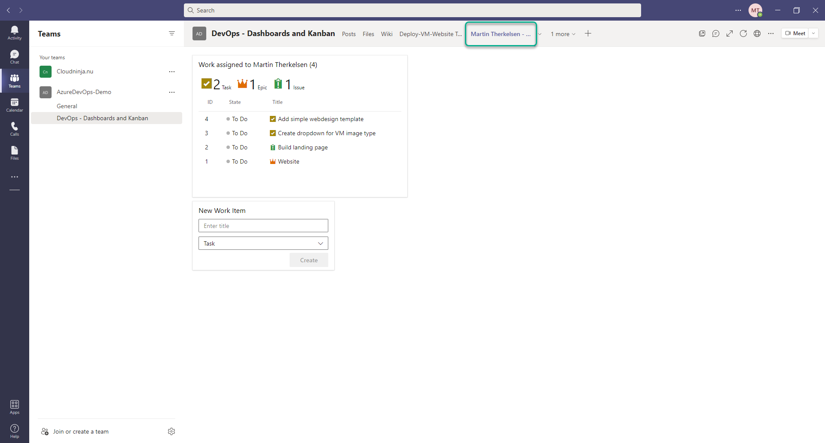Viewport: 825px width, 443px height.
Task: Open the Settings and more ellipsis
Action: point(738,10)
